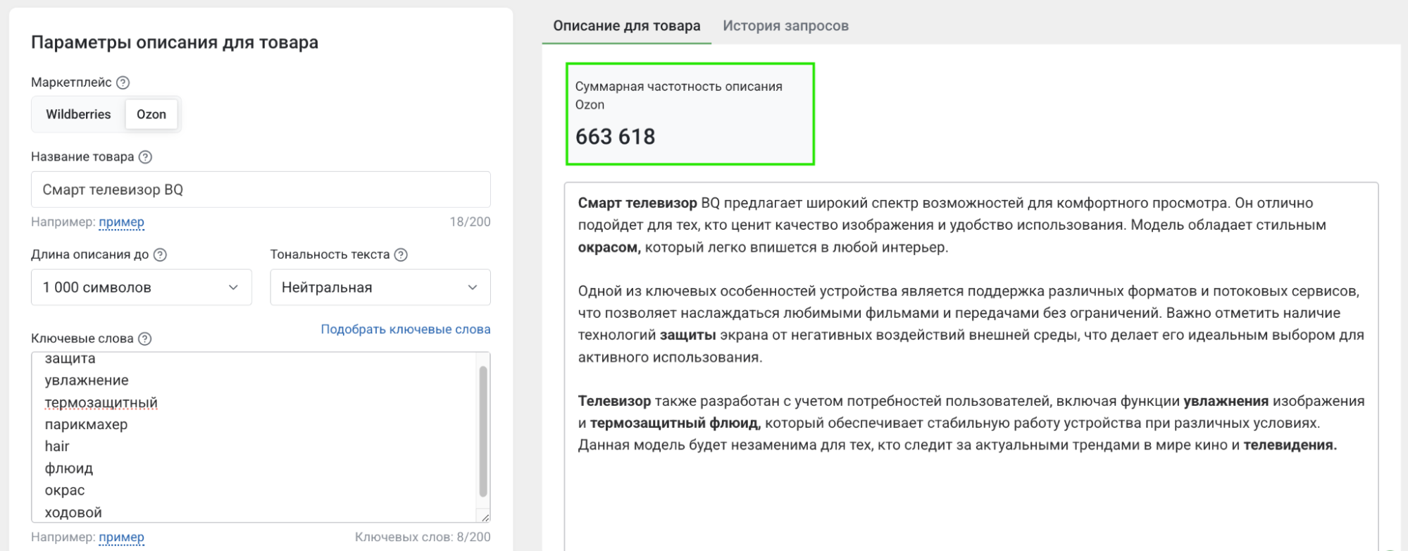Click the 663 618 frequency value
The height and width of the screenshot is (551, 1408).
coord(615,137)
